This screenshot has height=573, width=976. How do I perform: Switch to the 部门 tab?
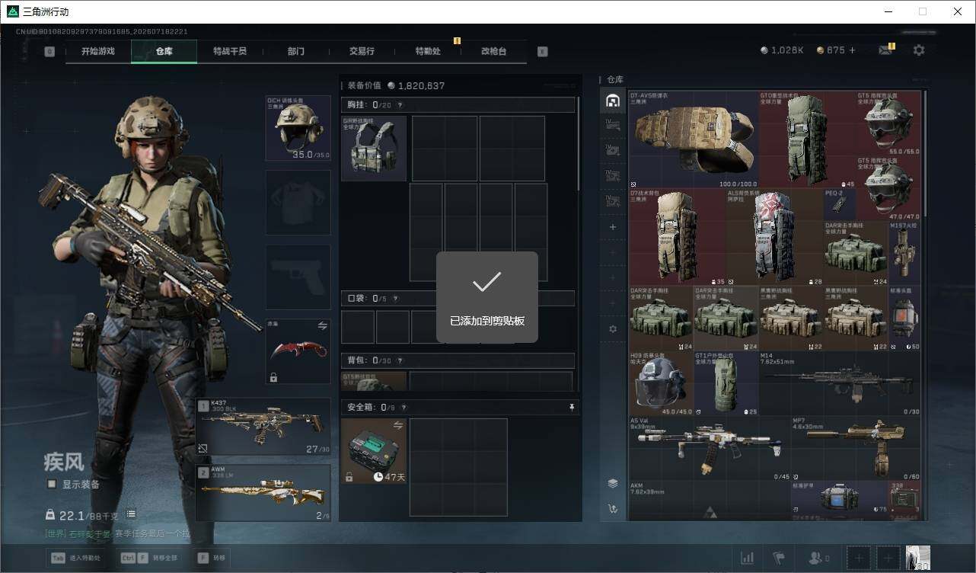click(296, 51)
